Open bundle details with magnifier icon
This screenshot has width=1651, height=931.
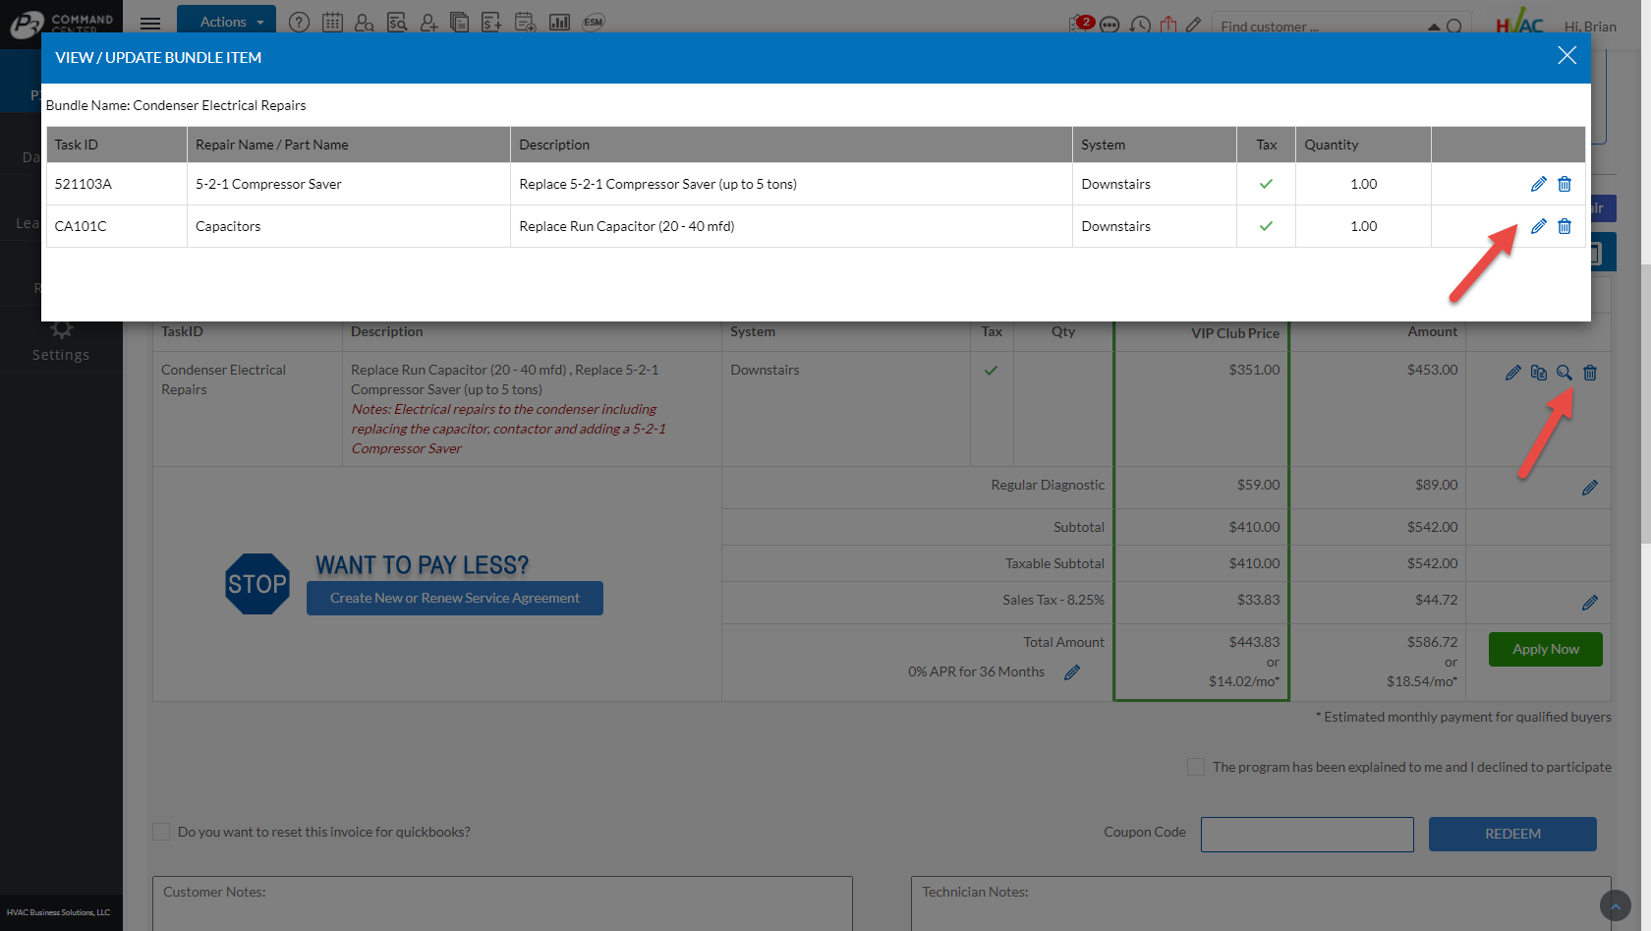click(1564, 373)
